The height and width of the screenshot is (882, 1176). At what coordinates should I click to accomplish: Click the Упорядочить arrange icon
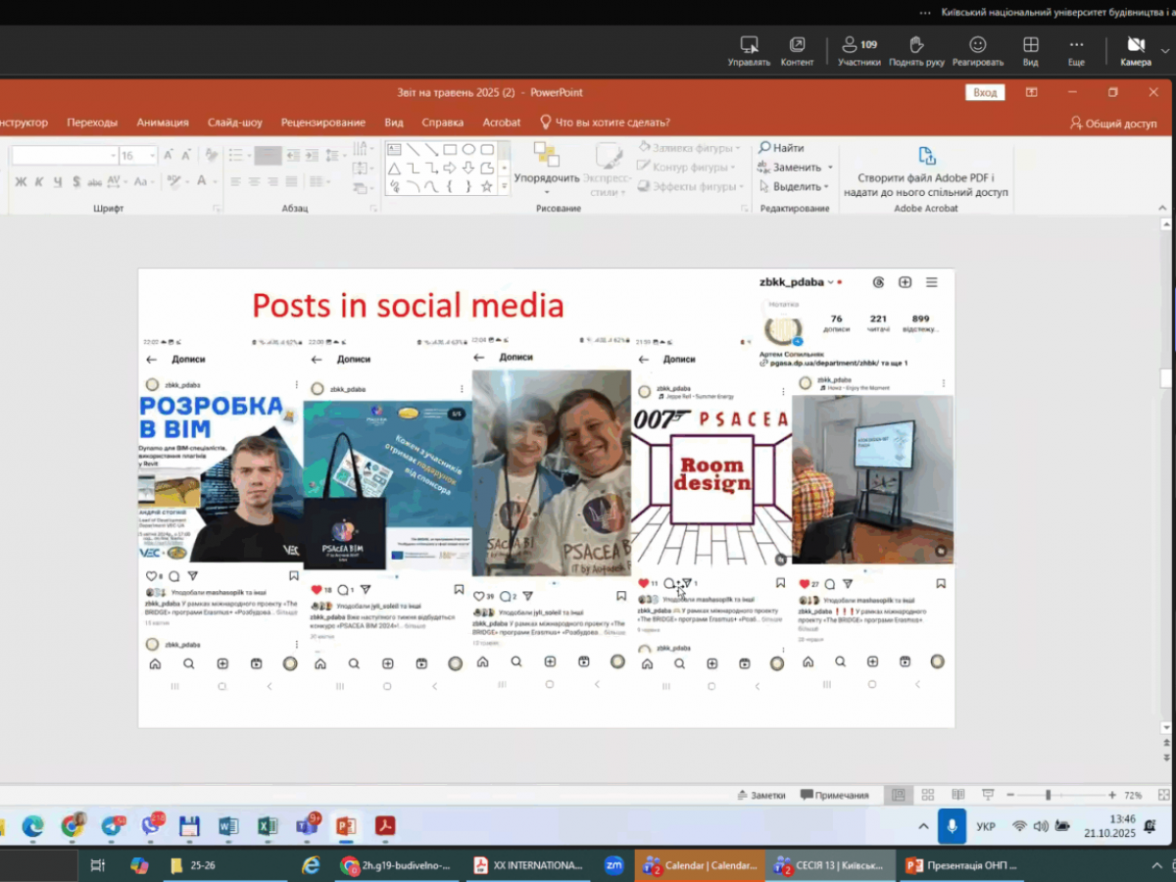pos(546,155)
